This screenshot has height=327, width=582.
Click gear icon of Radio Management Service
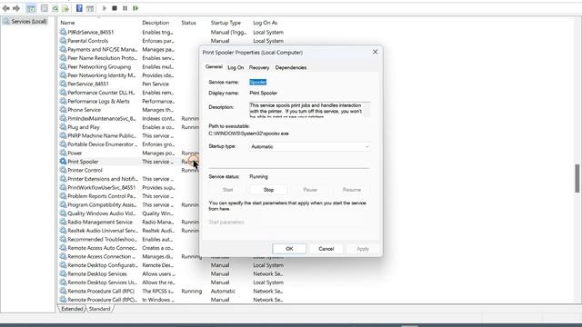point(63,222)
